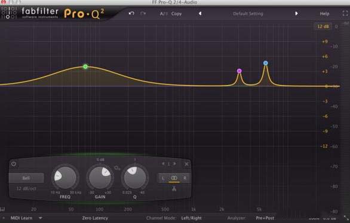This screenshot has height=223, width=350.
Task: Click the GAIN knob
Action: [100, 178]
